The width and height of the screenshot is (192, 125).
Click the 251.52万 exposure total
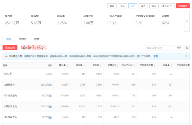pyautogui.click(x=12, y=23)
